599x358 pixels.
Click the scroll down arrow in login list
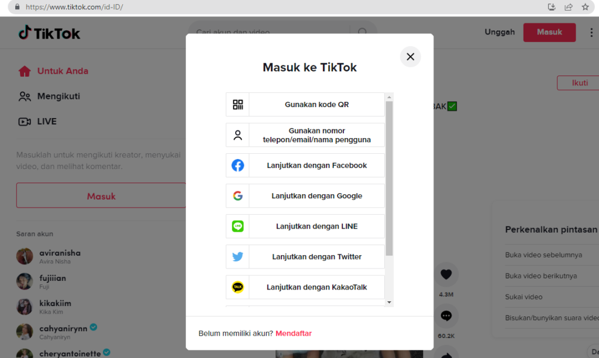(x=389, y=302)
